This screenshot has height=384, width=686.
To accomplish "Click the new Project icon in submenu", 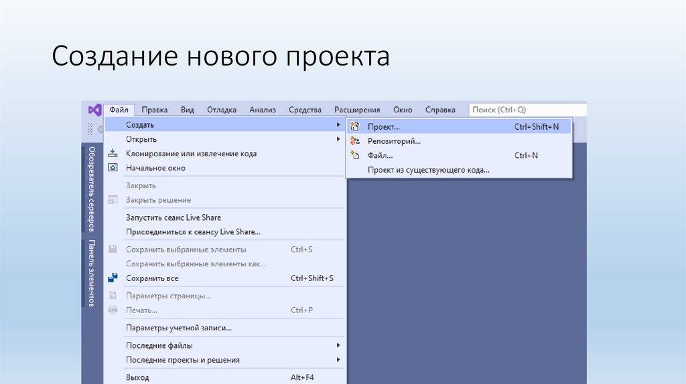I will click(x=356, y=126).
